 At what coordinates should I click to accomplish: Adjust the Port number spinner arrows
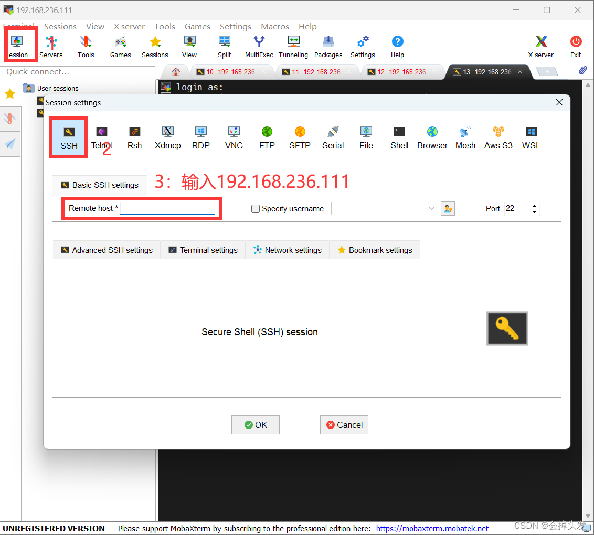click(534, 209)
